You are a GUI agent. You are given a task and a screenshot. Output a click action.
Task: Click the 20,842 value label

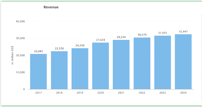[38, 51]
